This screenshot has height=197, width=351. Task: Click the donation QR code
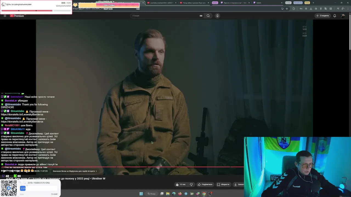(9, 188)
